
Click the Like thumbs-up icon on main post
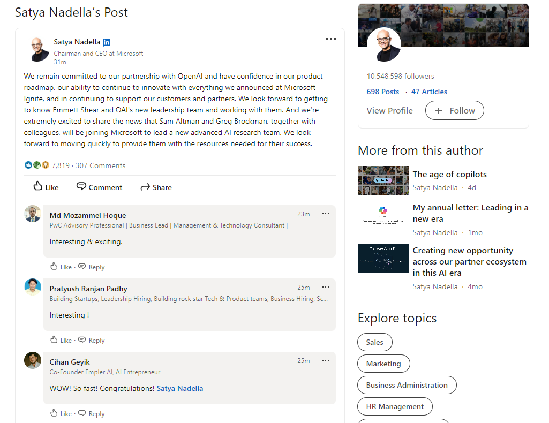pyautogui.click(x=38, y=186)
